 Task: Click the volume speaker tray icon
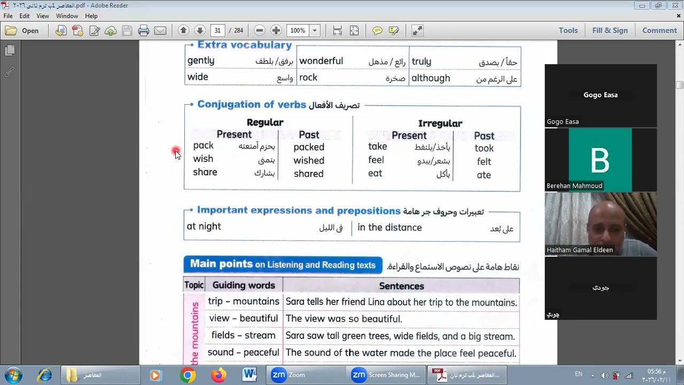[x=604, y=375]
